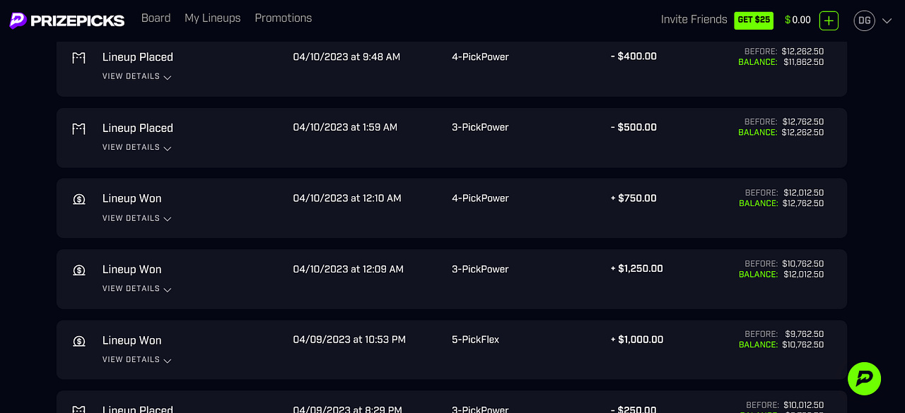Image resolution: width=905 pixels, height=413 pixels.
Task: Click the GET $25 button
Action: (754, 20)
